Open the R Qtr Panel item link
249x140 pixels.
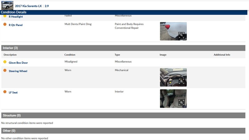(x=16, y=25)
